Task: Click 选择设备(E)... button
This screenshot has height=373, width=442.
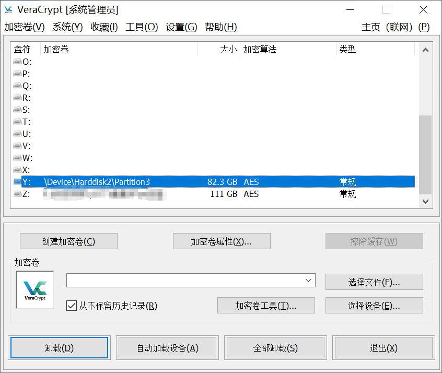Action: pyautogui.click(x=374, y=305)
